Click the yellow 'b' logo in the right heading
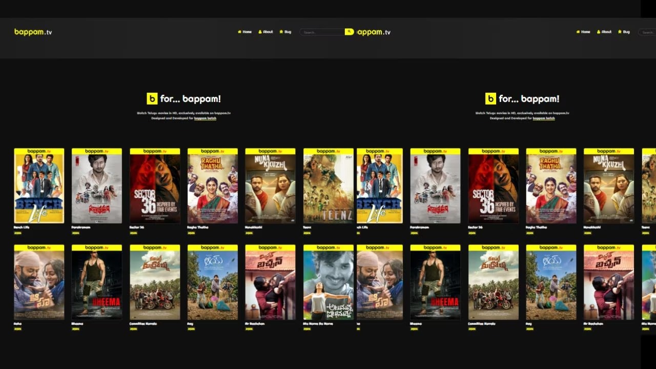The height and width of the screenshot is (369, 656). pyautogui.click(x=490, y=99)
